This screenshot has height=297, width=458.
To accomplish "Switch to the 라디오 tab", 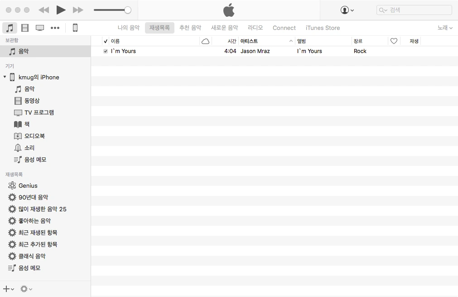I will click(x=256, y=28).
